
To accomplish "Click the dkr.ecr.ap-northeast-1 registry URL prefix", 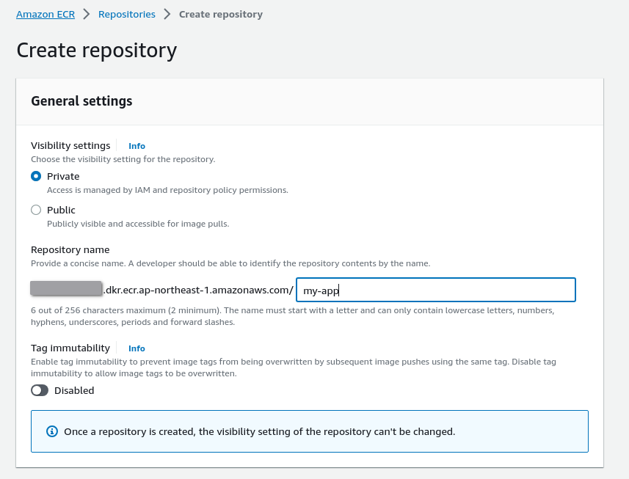I will pyautogui.click(x=198, y=290).
